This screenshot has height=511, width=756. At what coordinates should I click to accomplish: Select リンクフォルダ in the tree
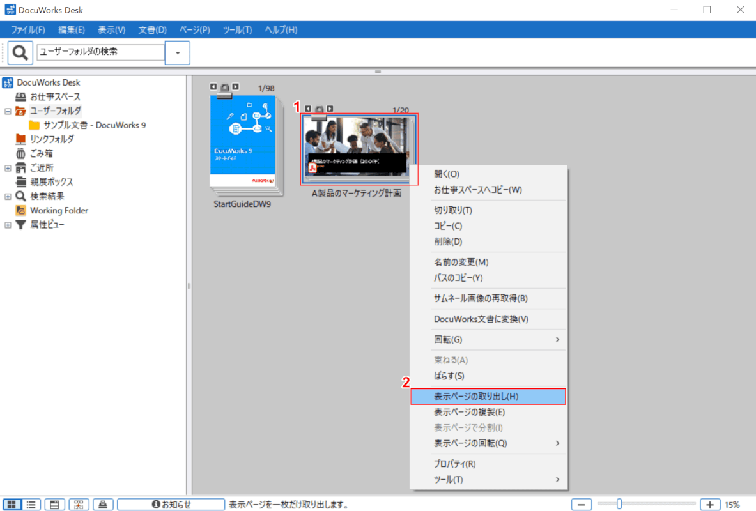[51, 139]
